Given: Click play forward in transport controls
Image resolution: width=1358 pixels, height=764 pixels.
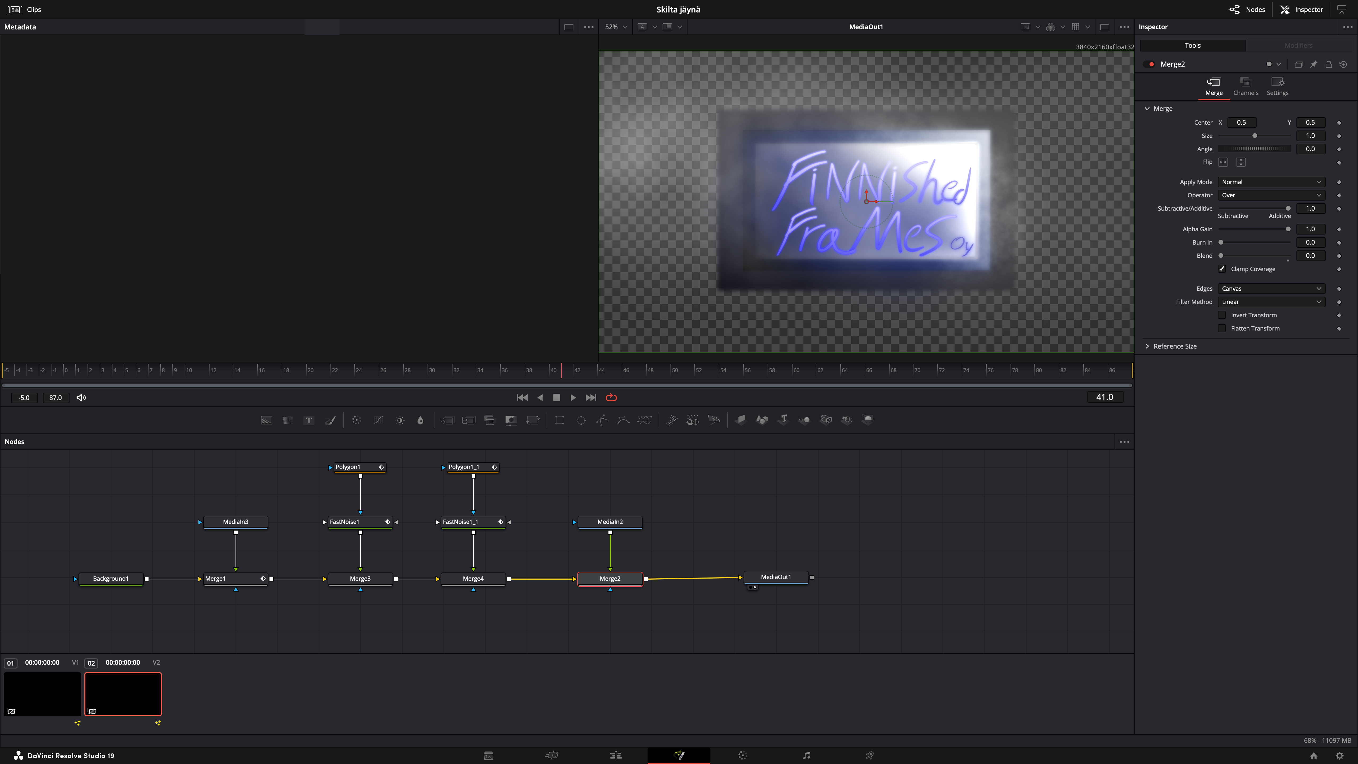Looking at the screenshot, I should click(573, 398).
